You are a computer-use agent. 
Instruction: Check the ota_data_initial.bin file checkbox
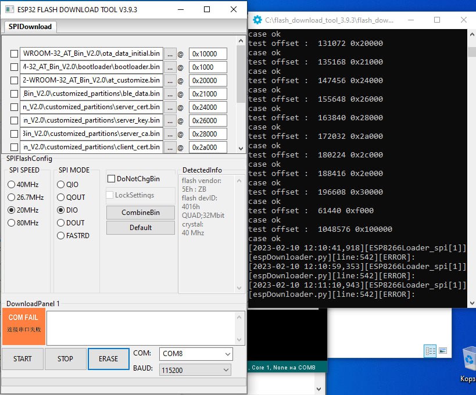click(15, 53)
